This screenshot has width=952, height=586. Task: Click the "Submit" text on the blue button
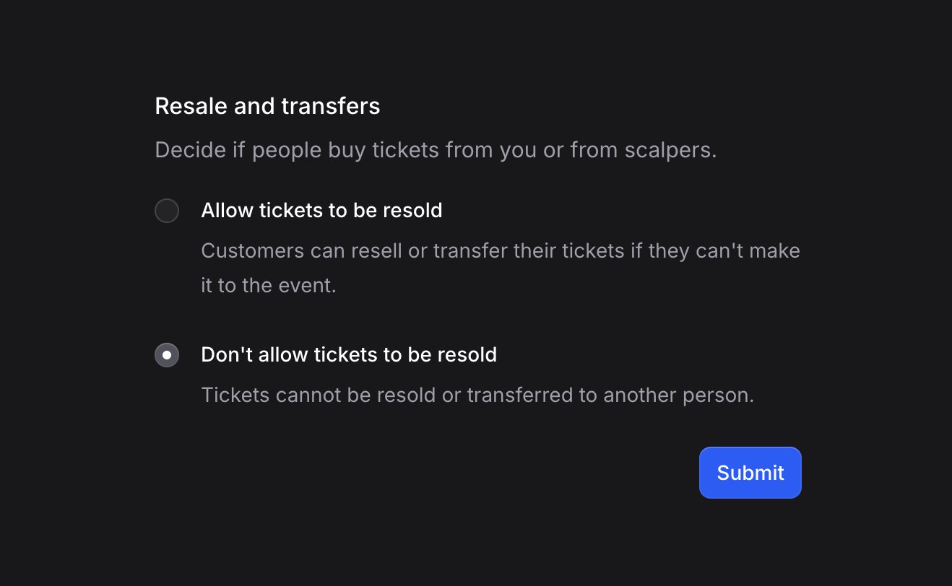click(x=750, y=473)
